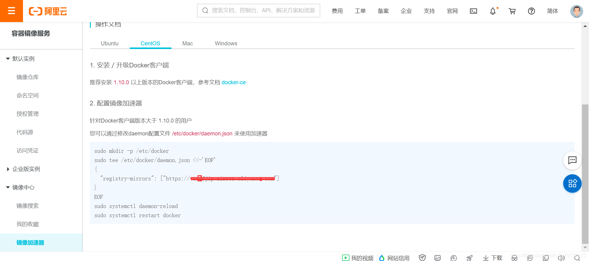Open 我的视频 in browser status bar

358,258
